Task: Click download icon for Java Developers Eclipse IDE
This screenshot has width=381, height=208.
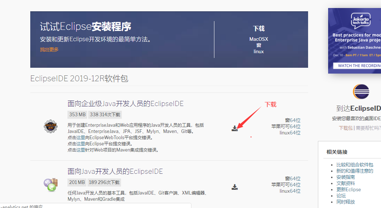Action: point(234,187)
